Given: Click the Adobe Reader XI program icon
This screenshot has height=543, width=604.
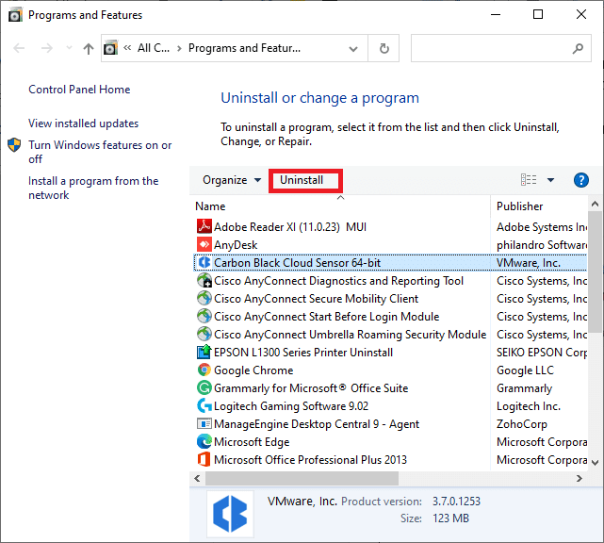Looking at the screenshot, I should [x=204, y=227].
